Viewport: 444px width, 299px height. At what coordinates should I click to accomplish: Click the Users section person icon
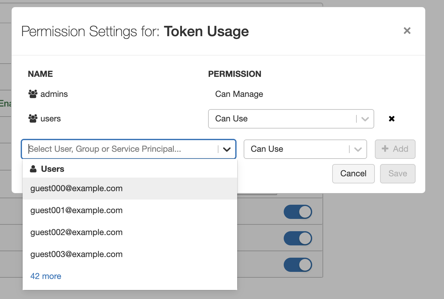point(33,169)
